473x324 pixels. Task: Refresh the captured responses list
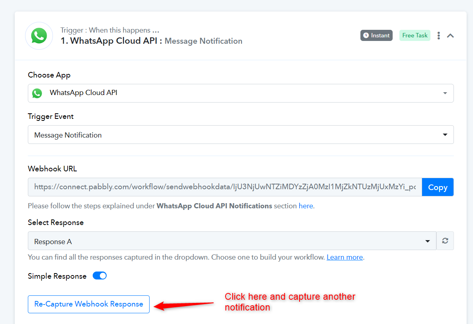point(445,241)
